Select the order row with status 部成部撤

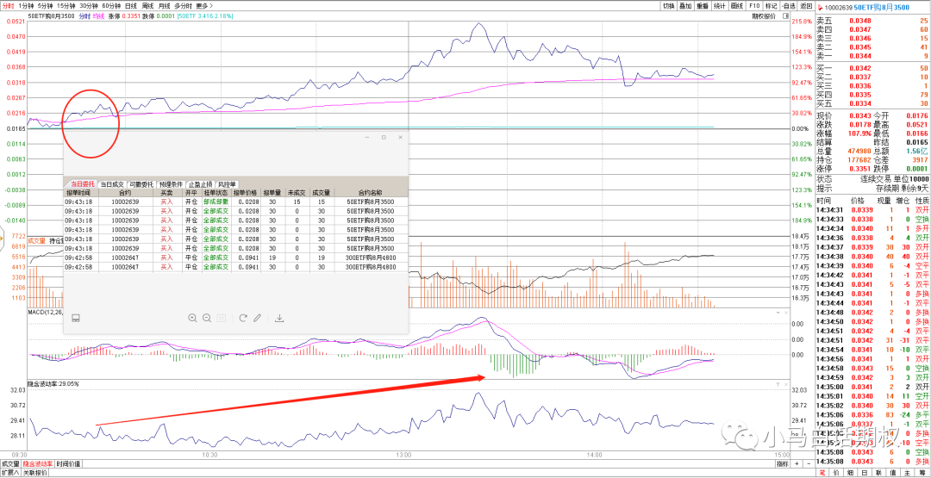pyautogui.click(x=235, y=202)
